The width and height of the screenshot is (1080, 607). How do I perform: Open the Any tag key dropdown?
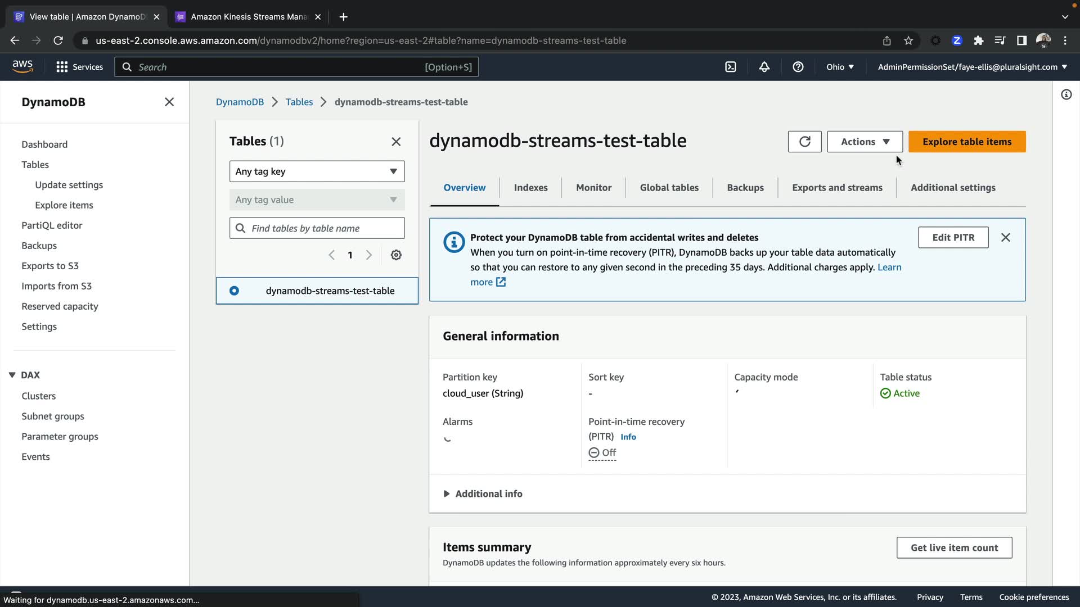[317, 171]
